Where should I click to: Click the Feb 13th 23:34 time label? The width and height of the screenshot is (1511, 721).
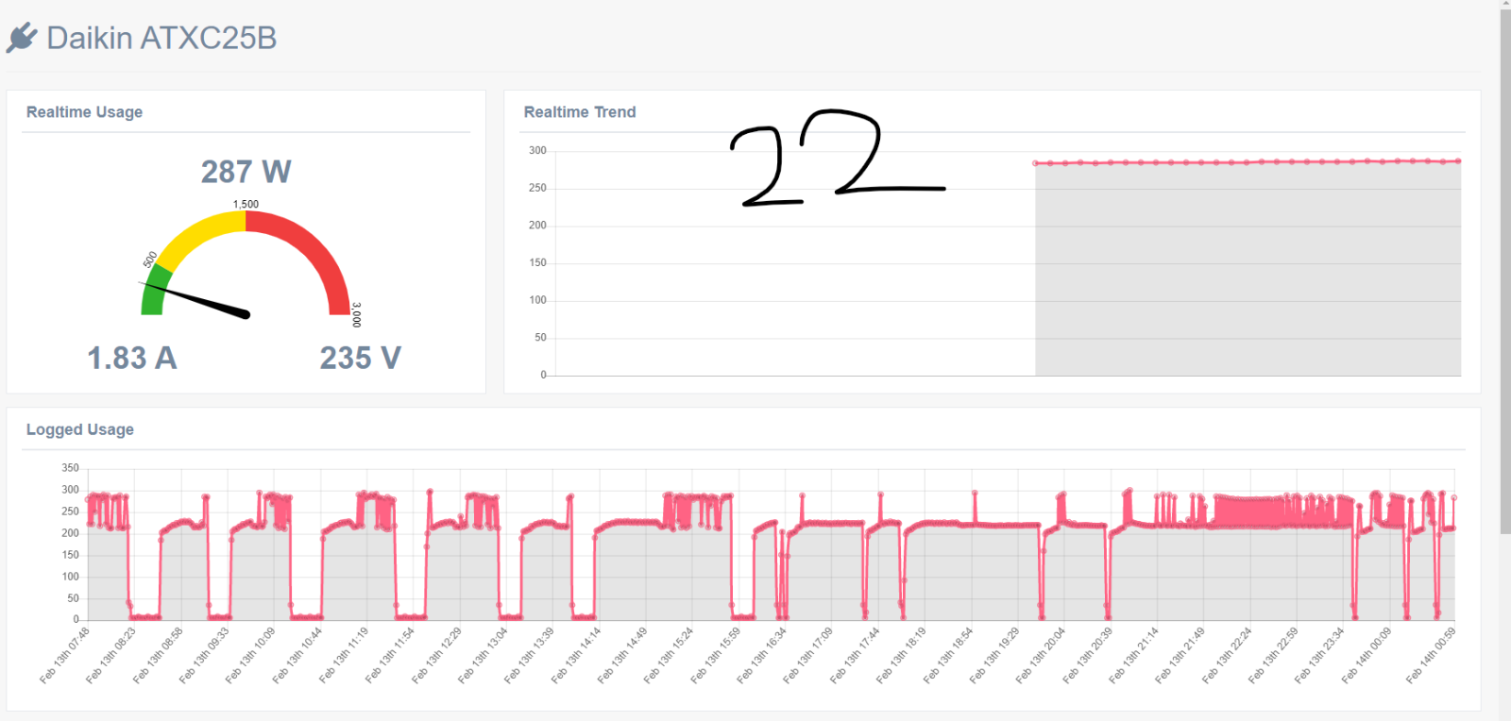point(1319,655)
